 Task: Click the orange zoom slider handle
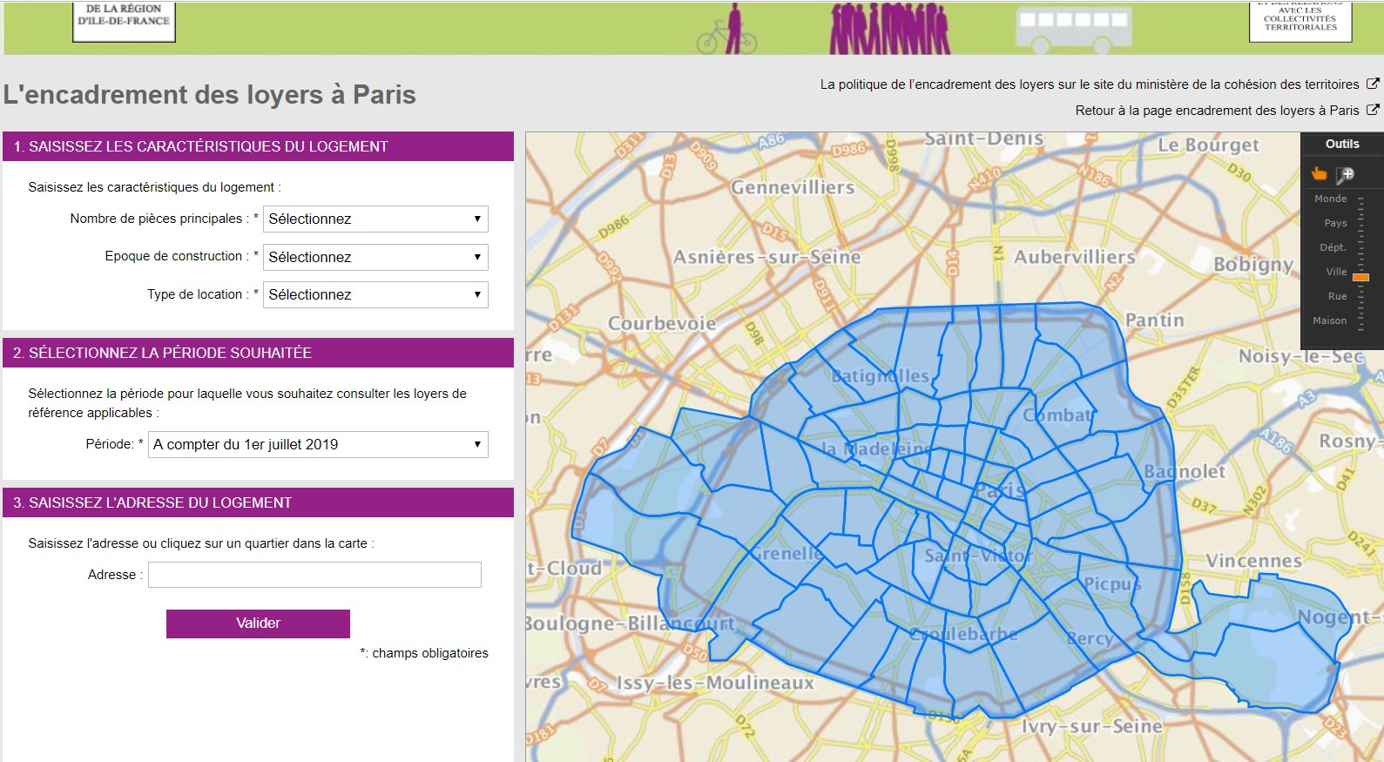tap(1360, 277)
